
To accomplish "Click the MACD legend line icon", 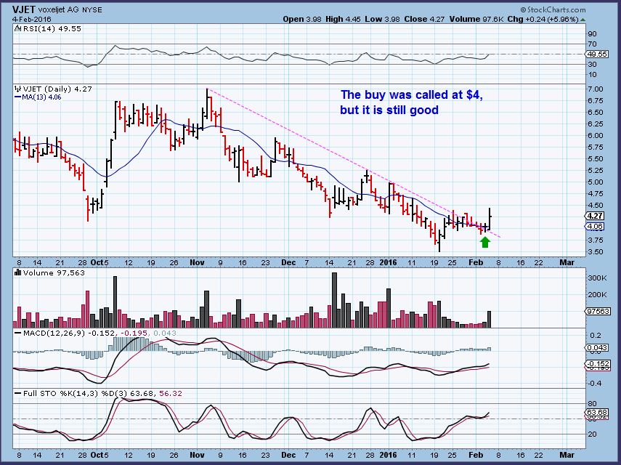I will (x=18, y=333).
